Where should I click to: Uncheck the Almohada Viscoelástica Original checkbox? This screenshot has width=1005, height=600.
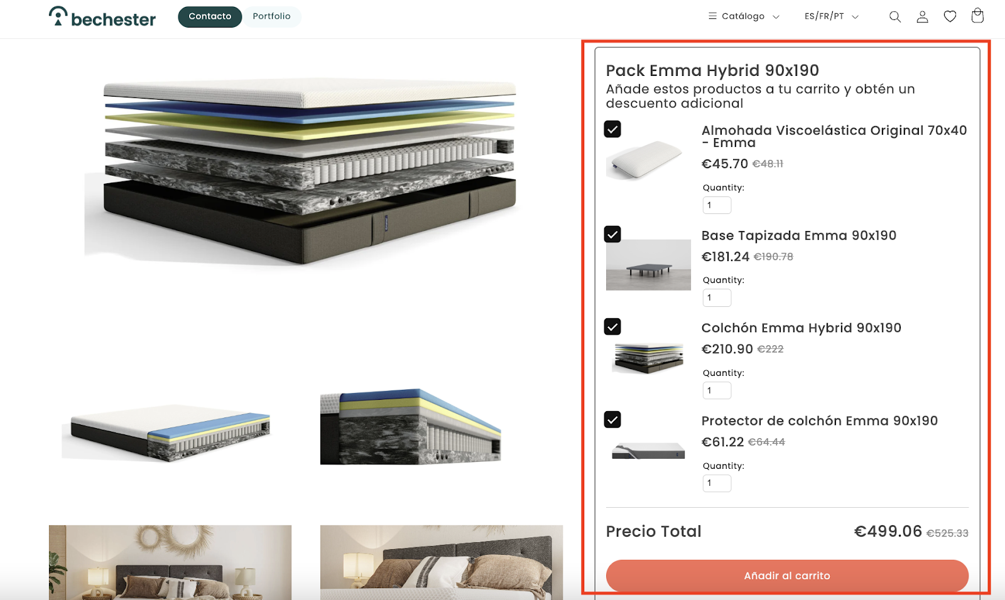[x=612, y=129]
